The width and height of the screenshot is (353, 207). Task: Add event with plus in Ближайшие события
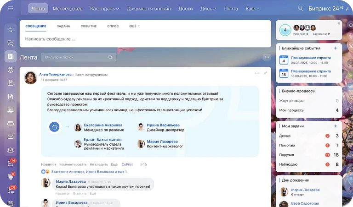click(336, 48)
